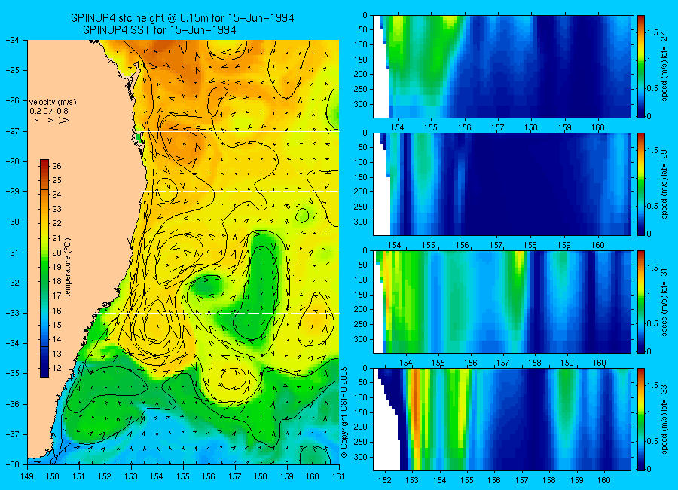Click the temperature color bar on the map
Viewport: 678px width, 490px height.
tap(44, 268)
